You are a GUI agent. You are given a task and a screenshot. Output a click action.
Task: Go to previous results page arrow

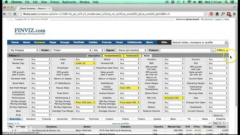click(210, 123)
